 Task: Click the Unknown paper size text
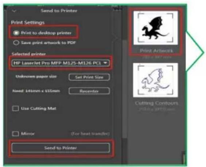(x=36, y=77)
